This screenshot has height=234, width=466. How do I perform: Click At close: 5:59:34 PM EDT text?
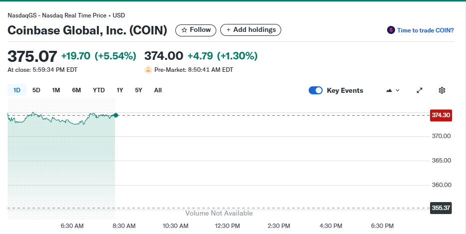click(42, 70)
